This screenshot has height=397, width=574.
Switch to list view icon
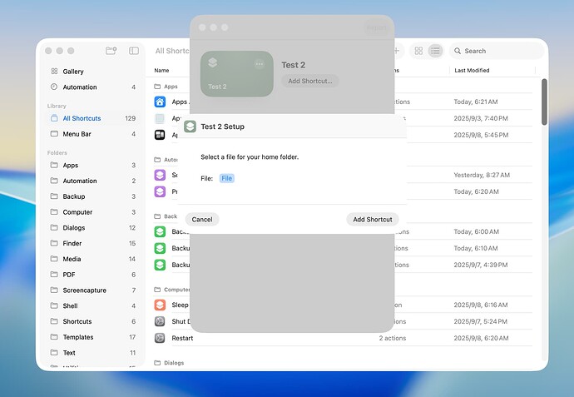click(x=434, y=51)
